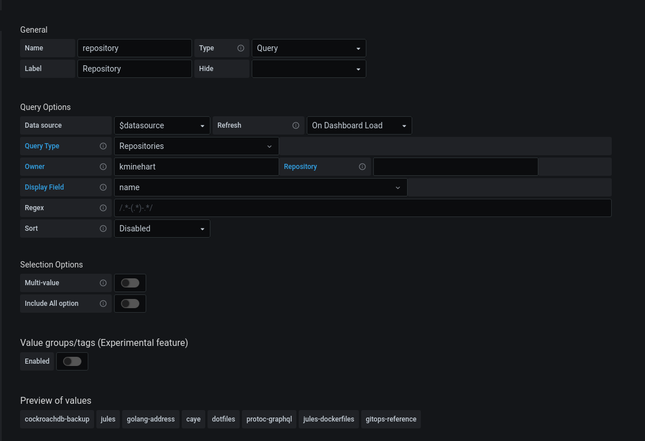Click the cockroachdb-backup preview value
The height and width of the screenshot is (441, 645).
(57, 419)
